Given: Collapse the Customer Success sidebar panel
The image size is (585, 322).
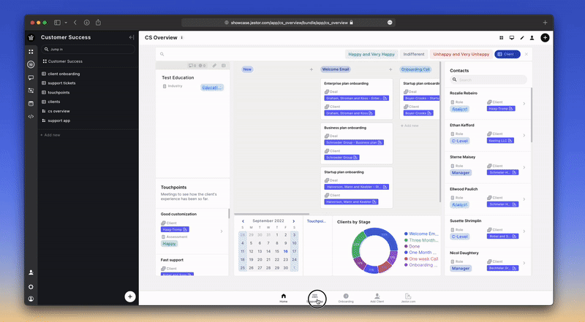Looking at the screenshot, I should coord(130,37).
